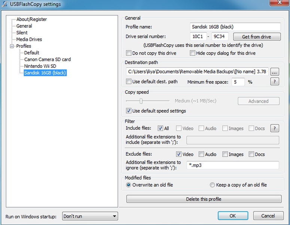Select the Nintendo Wii SD profile

40,66
